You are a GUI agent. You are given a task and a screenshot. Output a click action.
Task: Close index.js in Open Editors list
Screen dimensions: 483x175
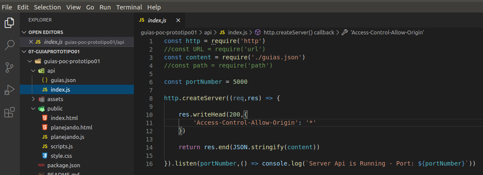point(31,42)
